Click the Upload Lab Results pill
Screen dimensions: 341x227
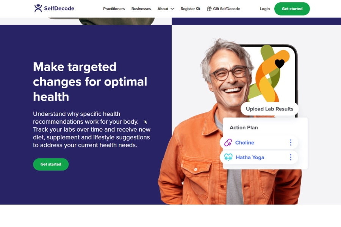[x=269, y=109]
